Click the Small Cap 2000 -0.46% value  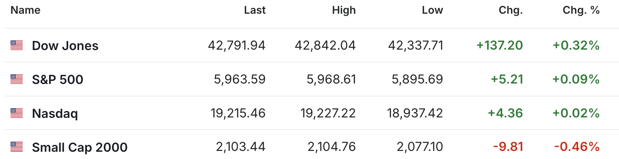(577, 147)
